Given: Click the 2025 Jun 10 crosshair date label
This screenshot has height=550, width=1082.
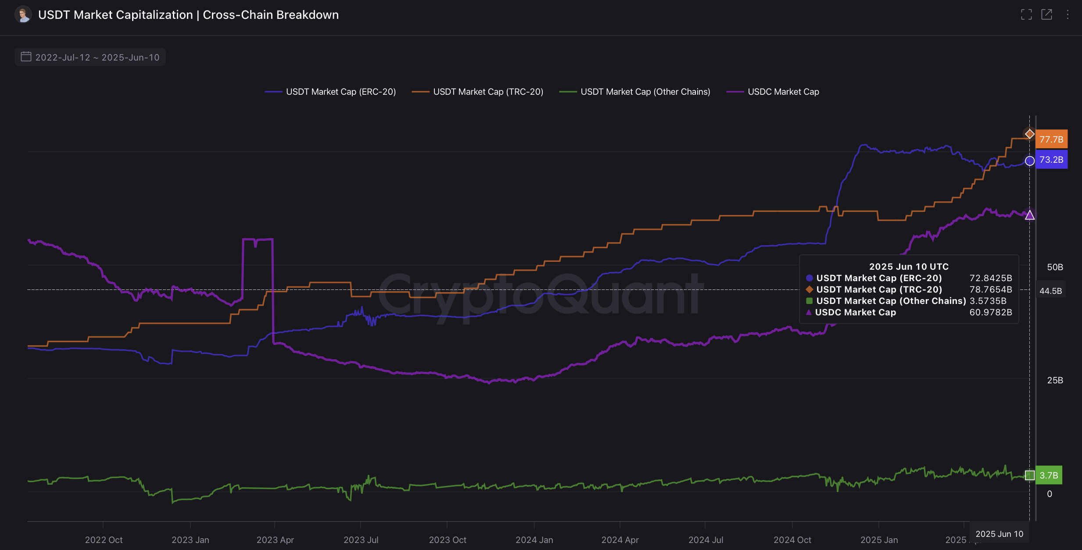Looking at the screenshot, I should coord(999,534).
